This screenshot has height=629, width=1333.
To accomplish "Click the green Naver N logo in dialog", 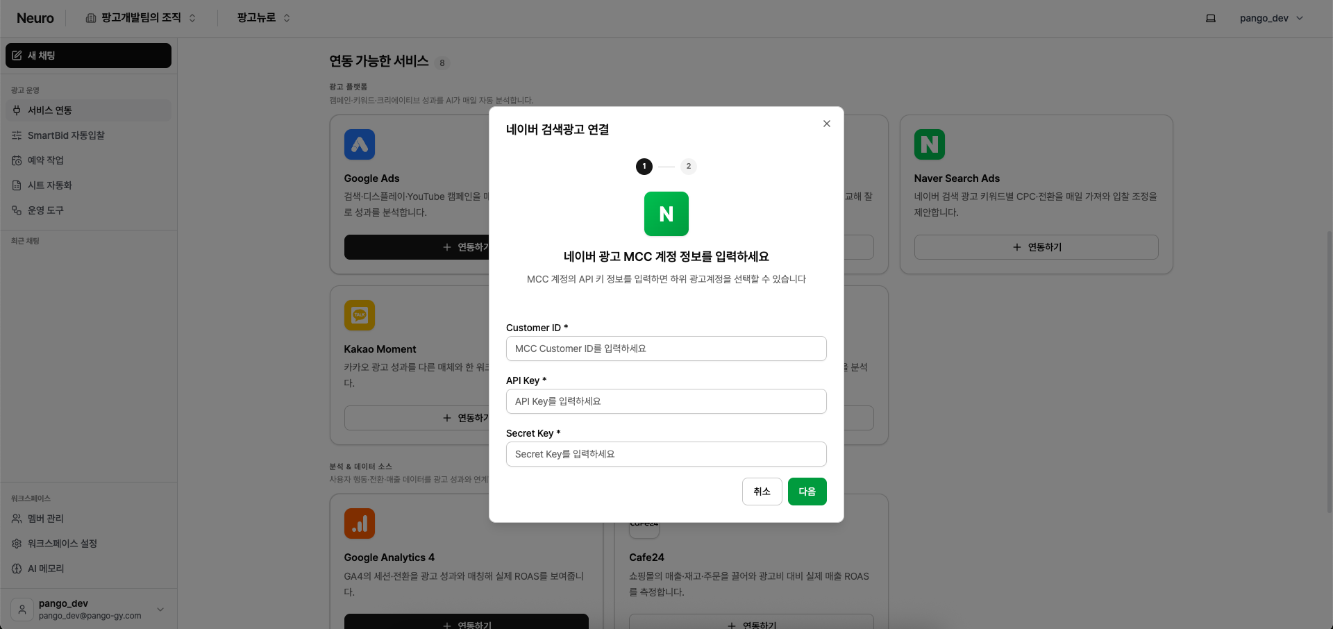I will click(666, 214).
